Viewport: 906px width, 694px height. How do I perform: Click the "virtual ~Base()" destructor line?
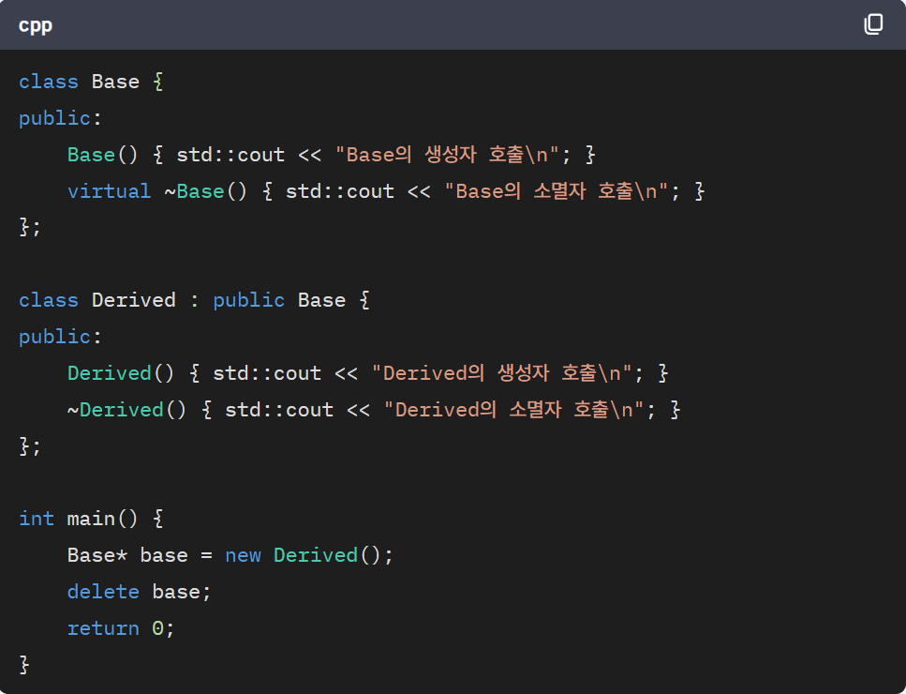pyautogui.click(x=386, y=191)
